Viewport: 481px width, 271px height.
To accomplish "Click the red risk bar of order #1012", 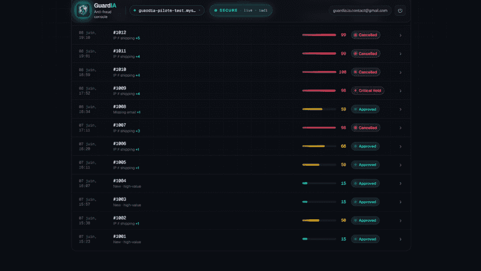I will [x=319, y=35].
